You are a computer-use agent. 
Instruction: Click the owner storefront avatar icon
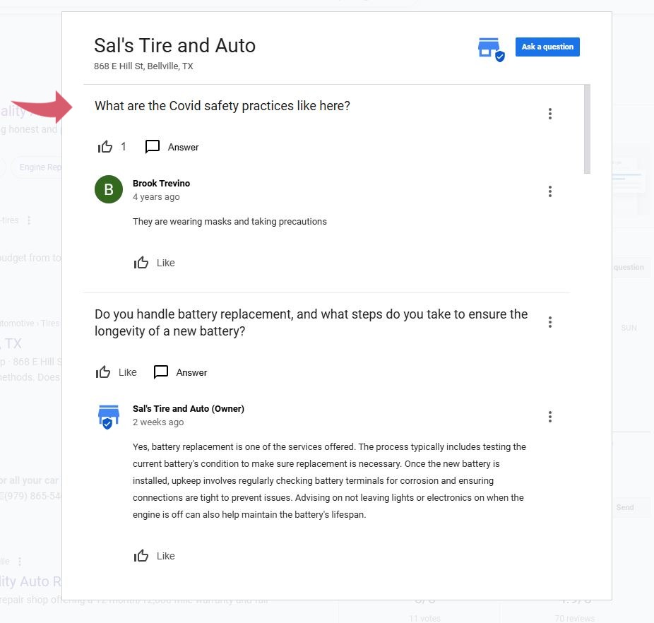point(109,417)
